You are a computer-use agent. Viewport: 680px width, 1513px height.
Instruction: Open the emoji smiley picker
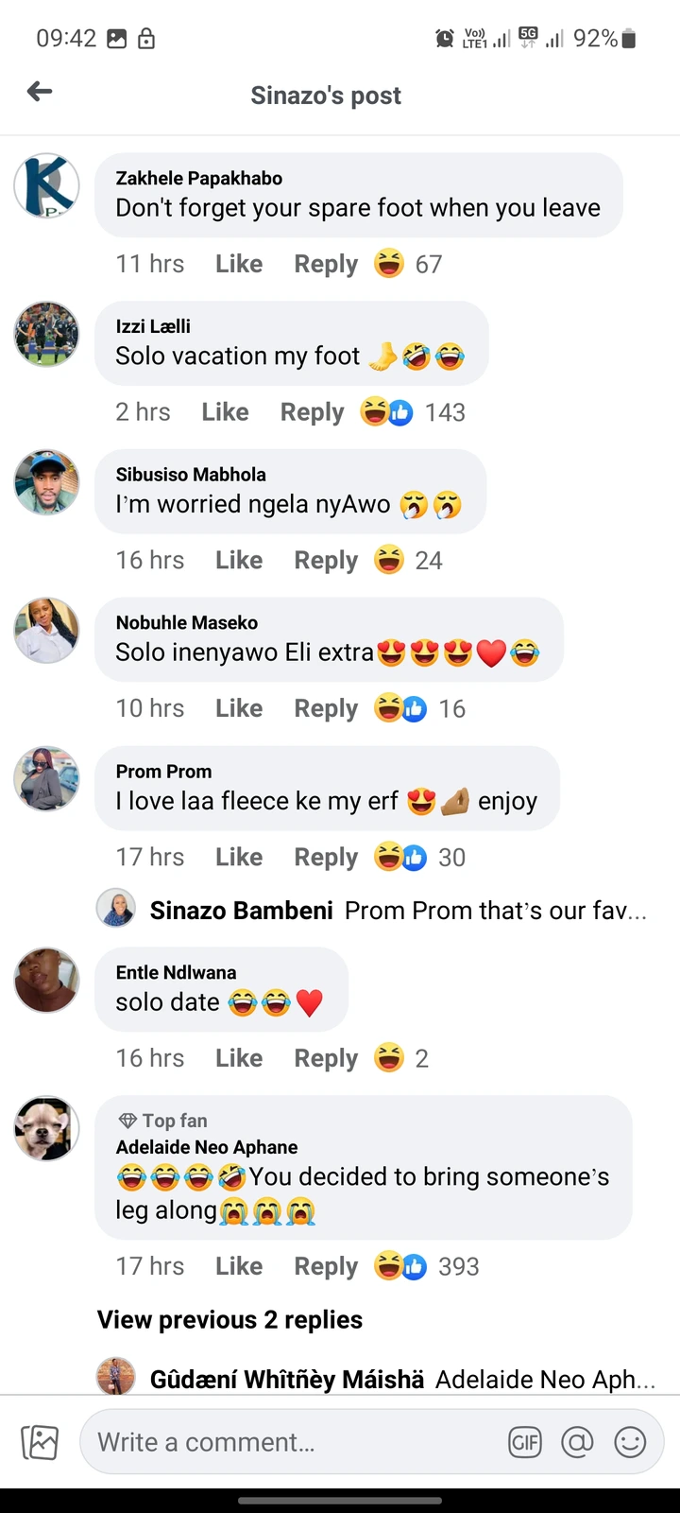tap(630, 1442)
